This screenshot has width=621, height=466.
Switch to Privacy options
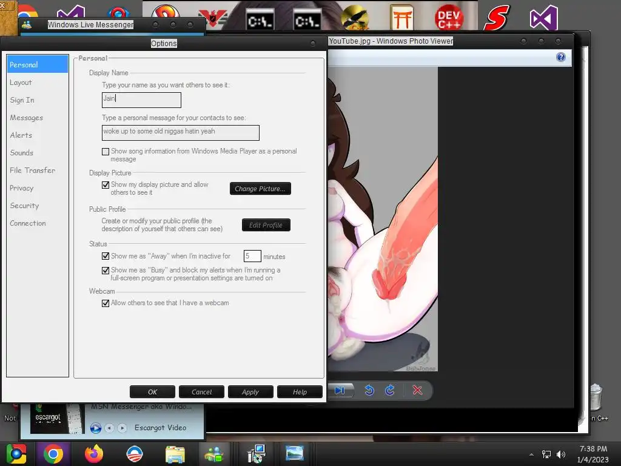(37, 188)
